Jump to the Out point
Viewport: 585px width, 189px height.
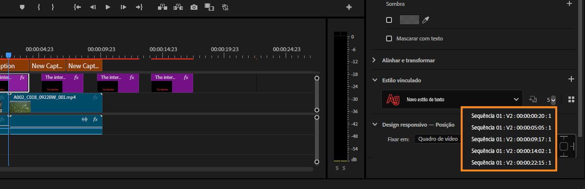pos(139,7)
